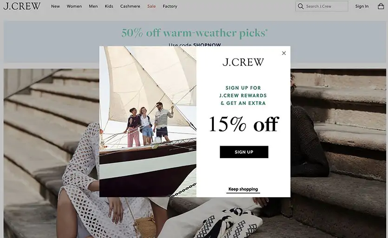
Task: Click the J.Crew logo inside popup
Action: point(243,62)
